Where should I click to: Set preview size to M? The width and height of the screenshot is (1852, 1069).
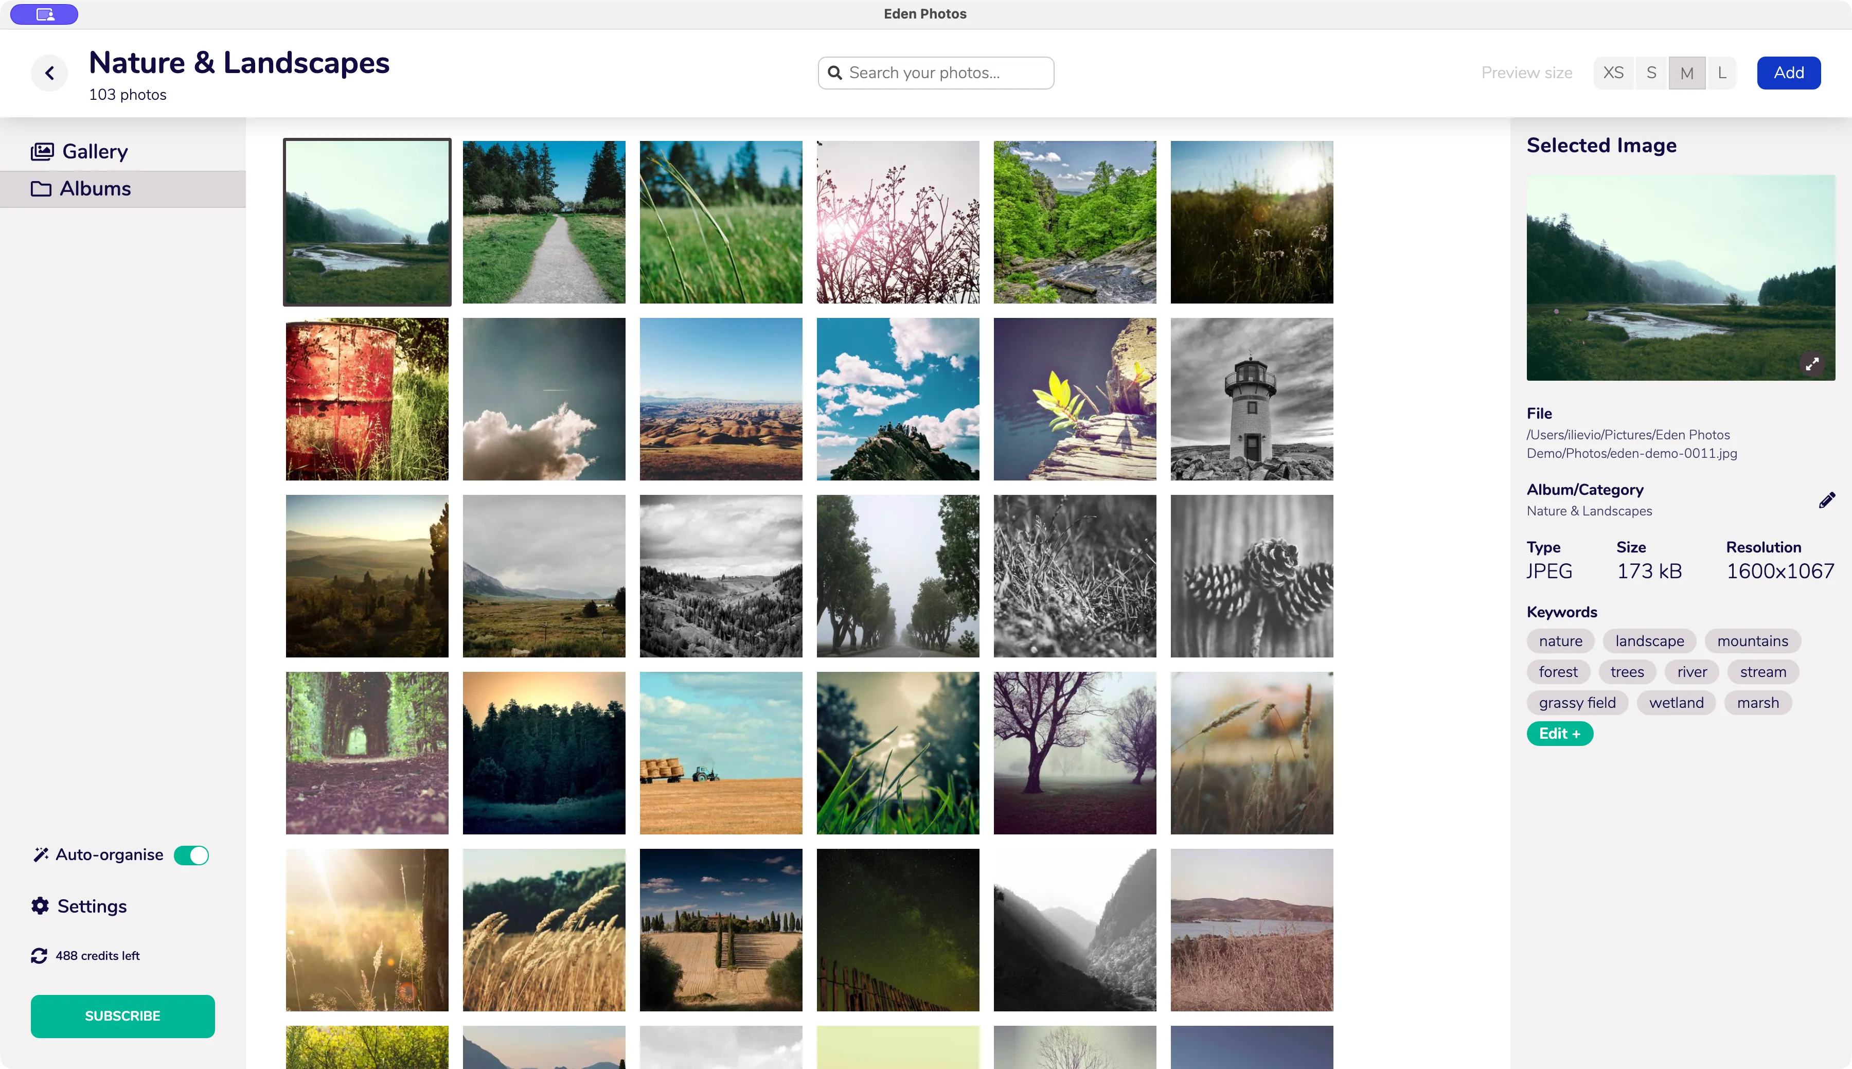click(x=1687, y=73)
